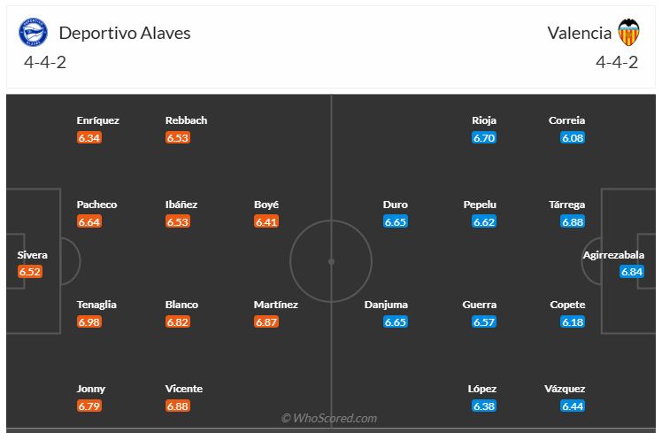
Task: Click Tenaglia's 6.98 rating badge
Action: (89, 321)
